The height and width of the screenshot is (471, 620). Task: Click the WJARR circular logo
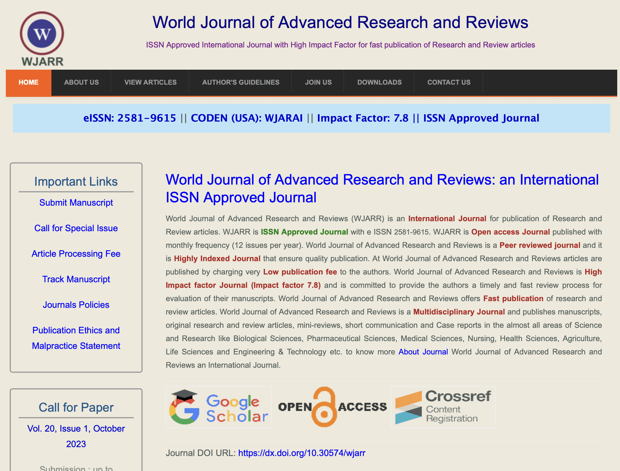[x=42, y=34]
